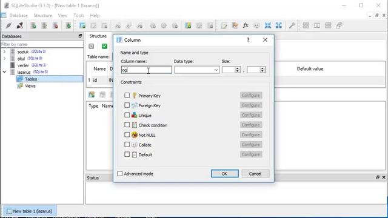Screen dimensions: 388x218
Task: Expand the sozluk database node
Action: (4, 51)
